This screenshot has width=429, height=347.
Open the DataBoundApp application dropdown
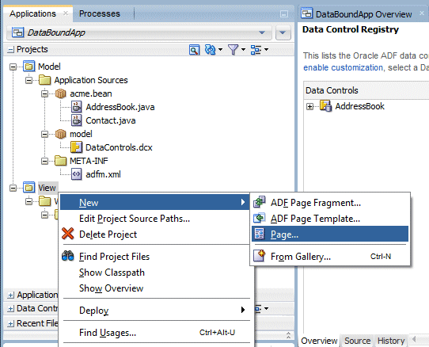pyautogui.click(x=262, y=32)
